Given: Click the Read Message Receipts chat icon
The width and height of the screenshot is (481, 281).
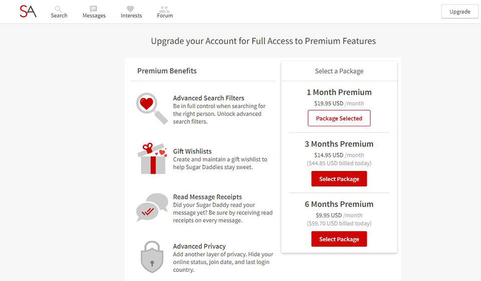Looking at the screenshot, I should click(x=151, y=207).
